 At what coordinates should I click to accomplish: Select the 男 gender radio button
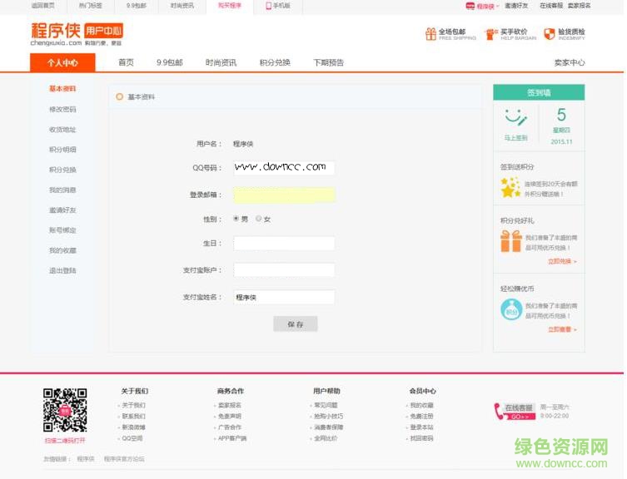tap(236, 219)
